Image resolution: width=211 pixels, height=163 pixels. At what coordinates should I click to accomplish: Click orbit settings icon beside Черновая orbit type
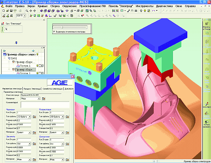(34, 117)
